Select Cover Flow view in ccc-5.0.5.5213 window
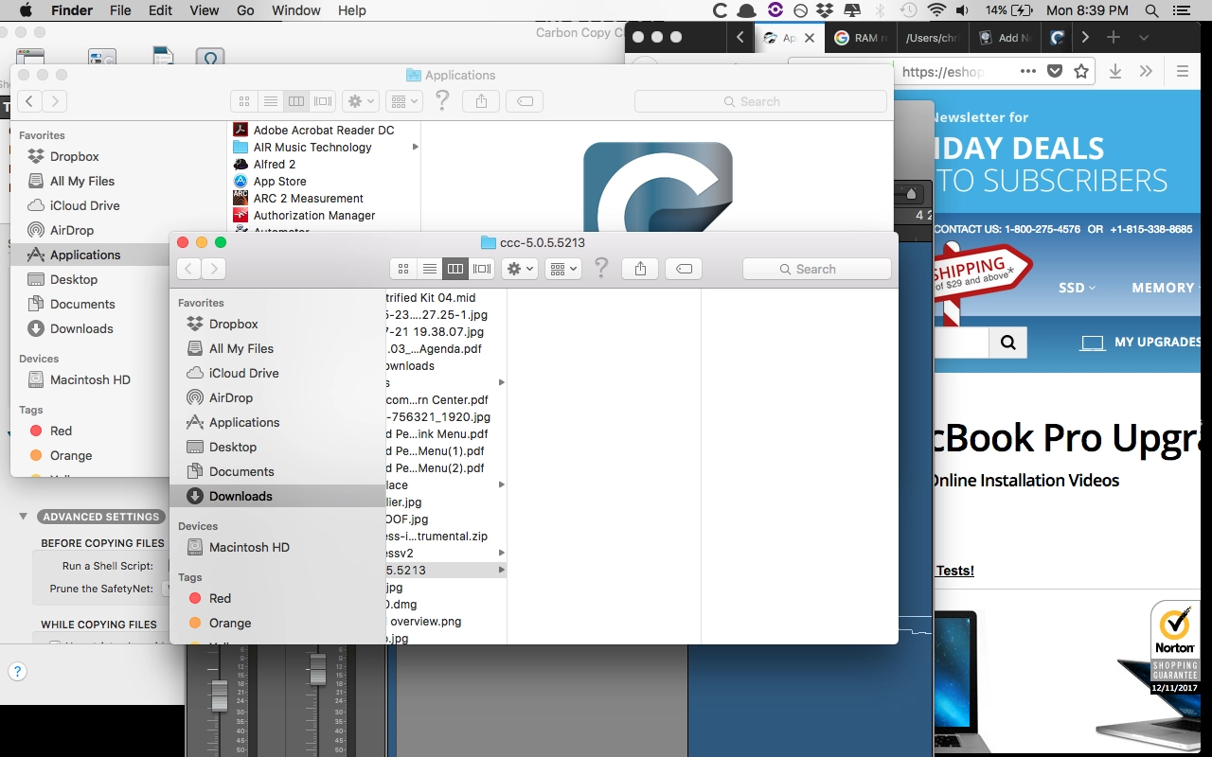The height and width of the screenshot is (757, 1212). click(x=483, y=269)
